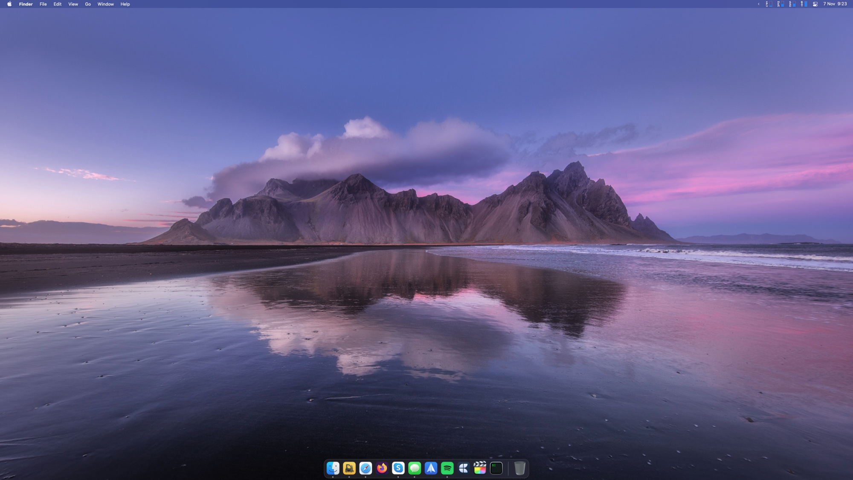This screenshot has height=480, width=853.
Task: Open Finder from the Dock
Action: tap(333, 468)
